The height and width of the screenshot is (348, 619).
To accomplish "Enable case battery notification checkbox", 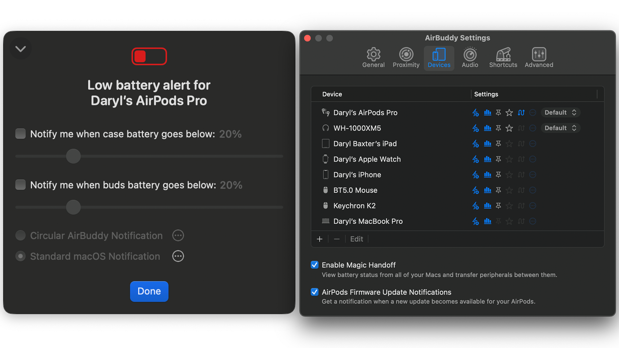I will click(21, 134).
